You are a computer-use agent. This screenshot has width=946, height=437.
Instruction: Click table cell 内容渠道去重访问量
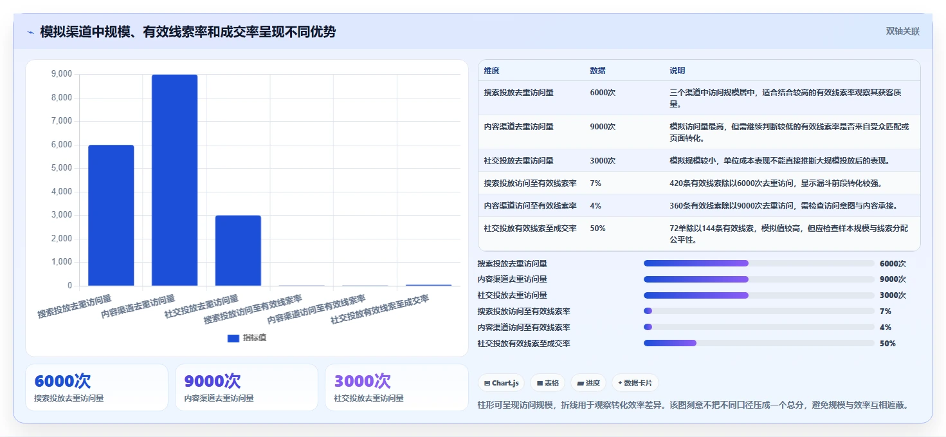519,127
